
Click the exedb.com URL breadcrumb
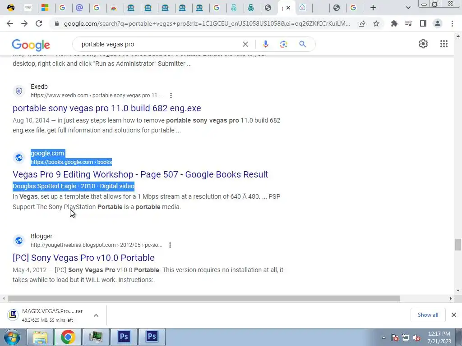[97, 96]
